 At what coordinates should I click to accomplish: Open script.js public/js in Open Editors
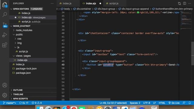pos(31,21)
